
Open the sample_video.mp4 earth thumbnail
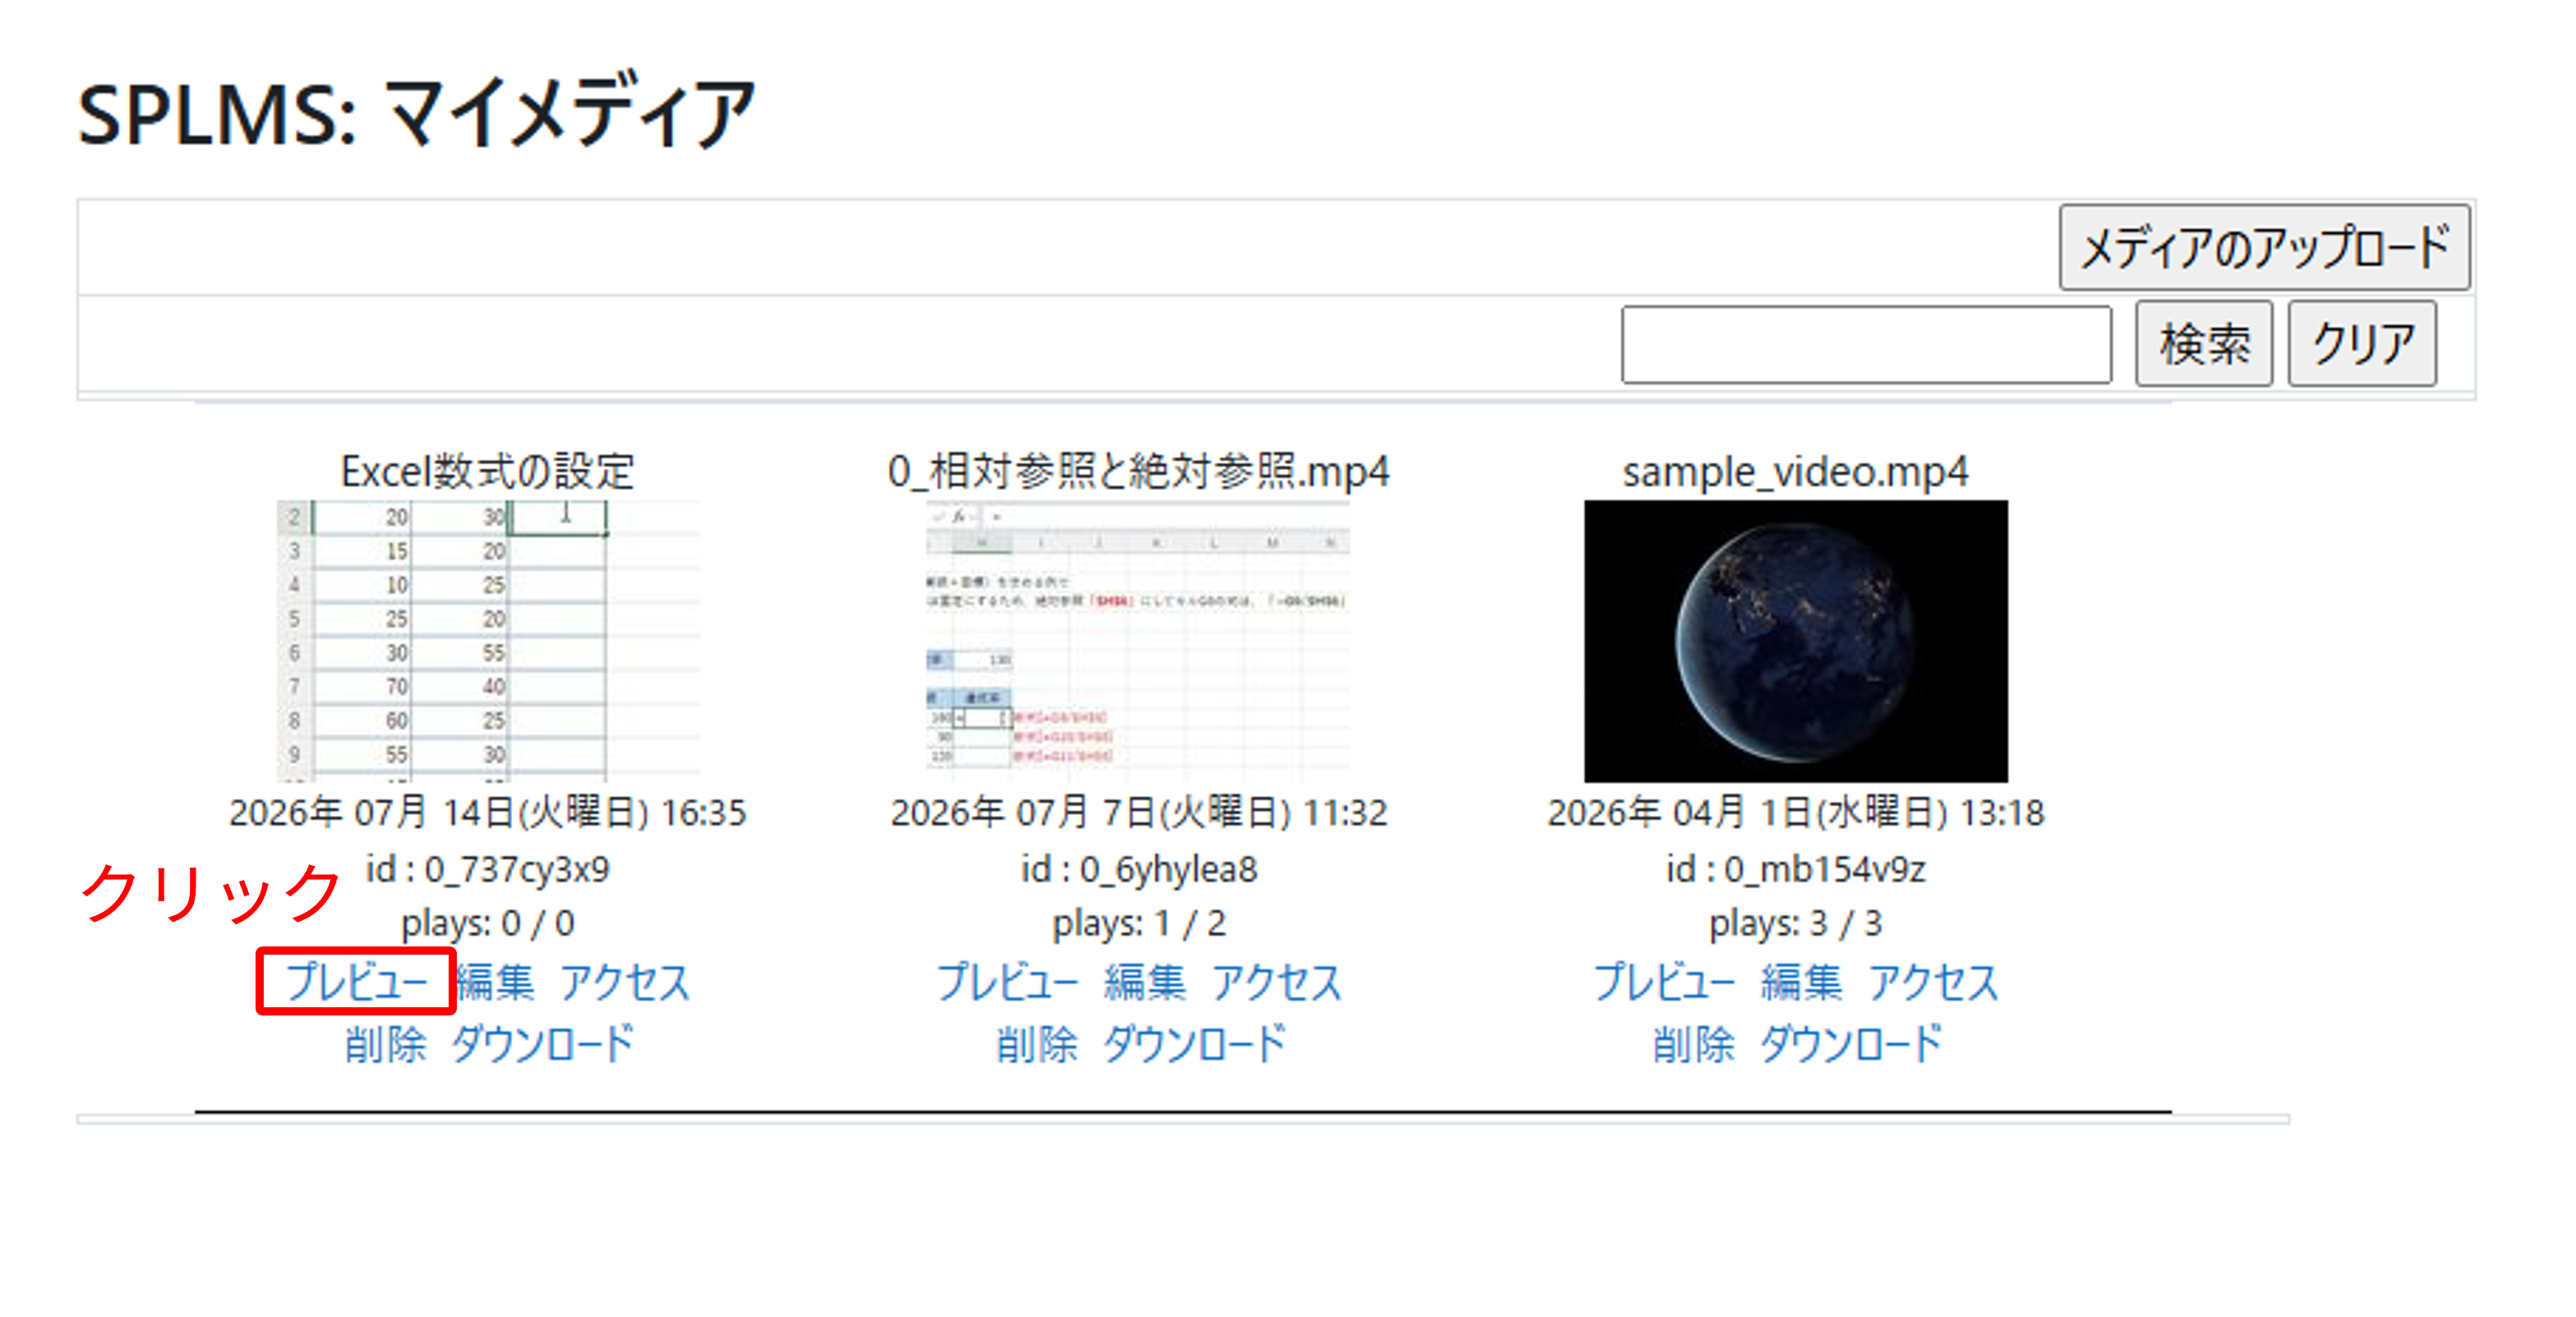click(1795, 641)
